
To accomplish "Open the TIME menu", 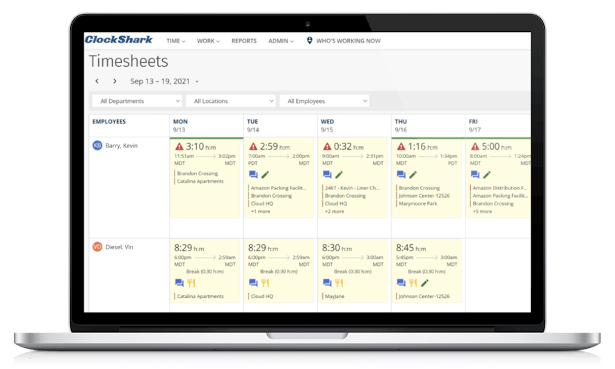I will (x=175, y=41).
